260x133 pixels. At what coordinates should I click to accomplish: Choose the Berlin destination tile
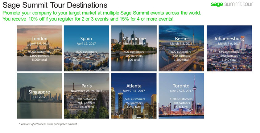tap(181, 48)
